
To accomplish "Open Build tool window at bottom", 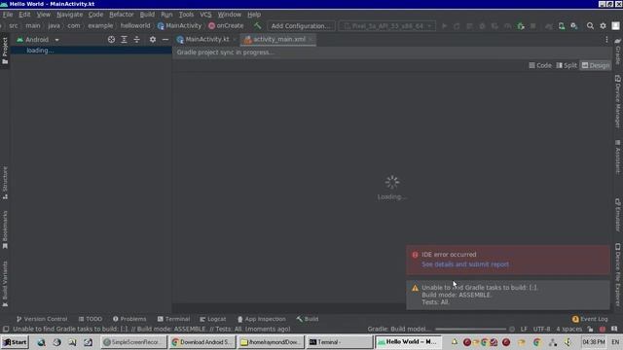I will pyautogui.click(x=308, y=319).
